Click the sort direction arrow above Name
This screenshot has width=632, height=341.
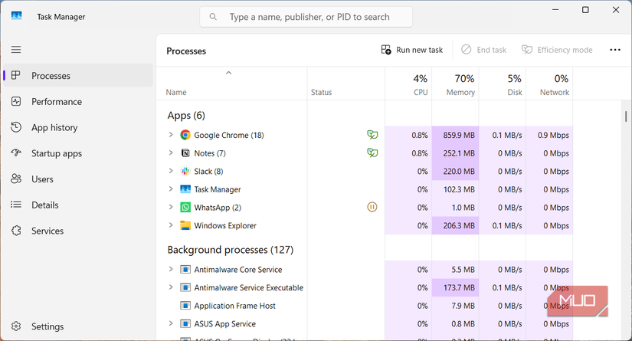(x=228, y=73)
